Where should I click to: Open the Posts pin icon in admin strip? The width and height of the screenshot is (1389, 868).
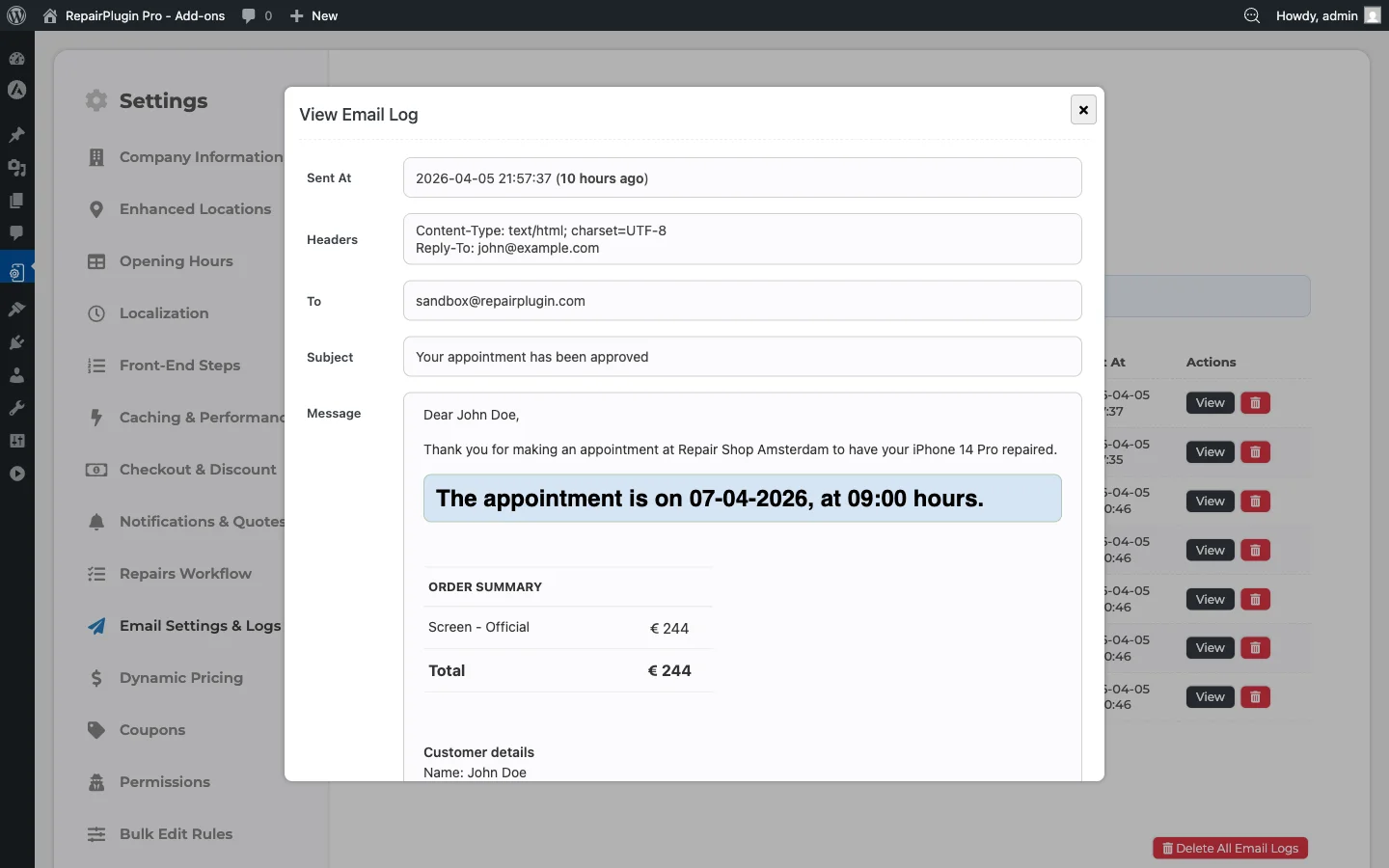click(16, 135)
